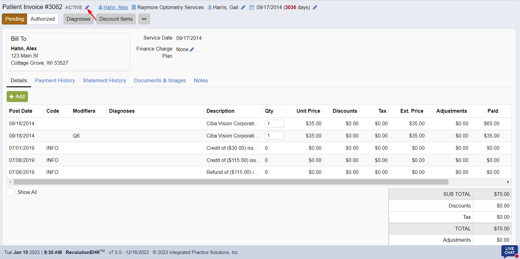
Task: Click the scroll right arrow of table
Action: pos(508,182)
